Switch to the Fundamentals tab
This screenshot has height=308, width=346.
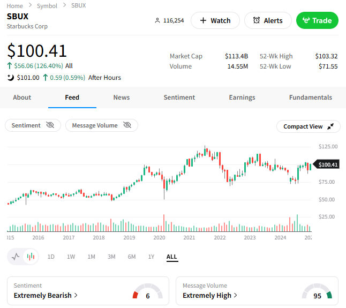311,97
